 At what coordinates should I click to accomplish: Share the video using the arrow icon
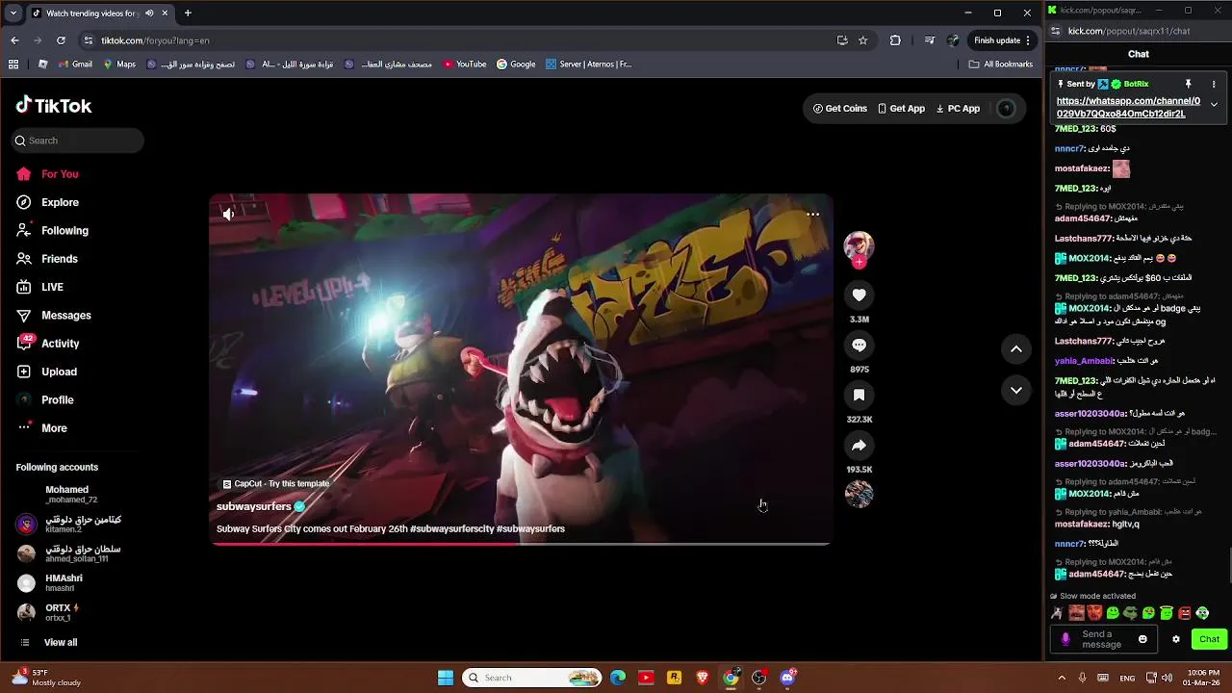coord(859,446)
